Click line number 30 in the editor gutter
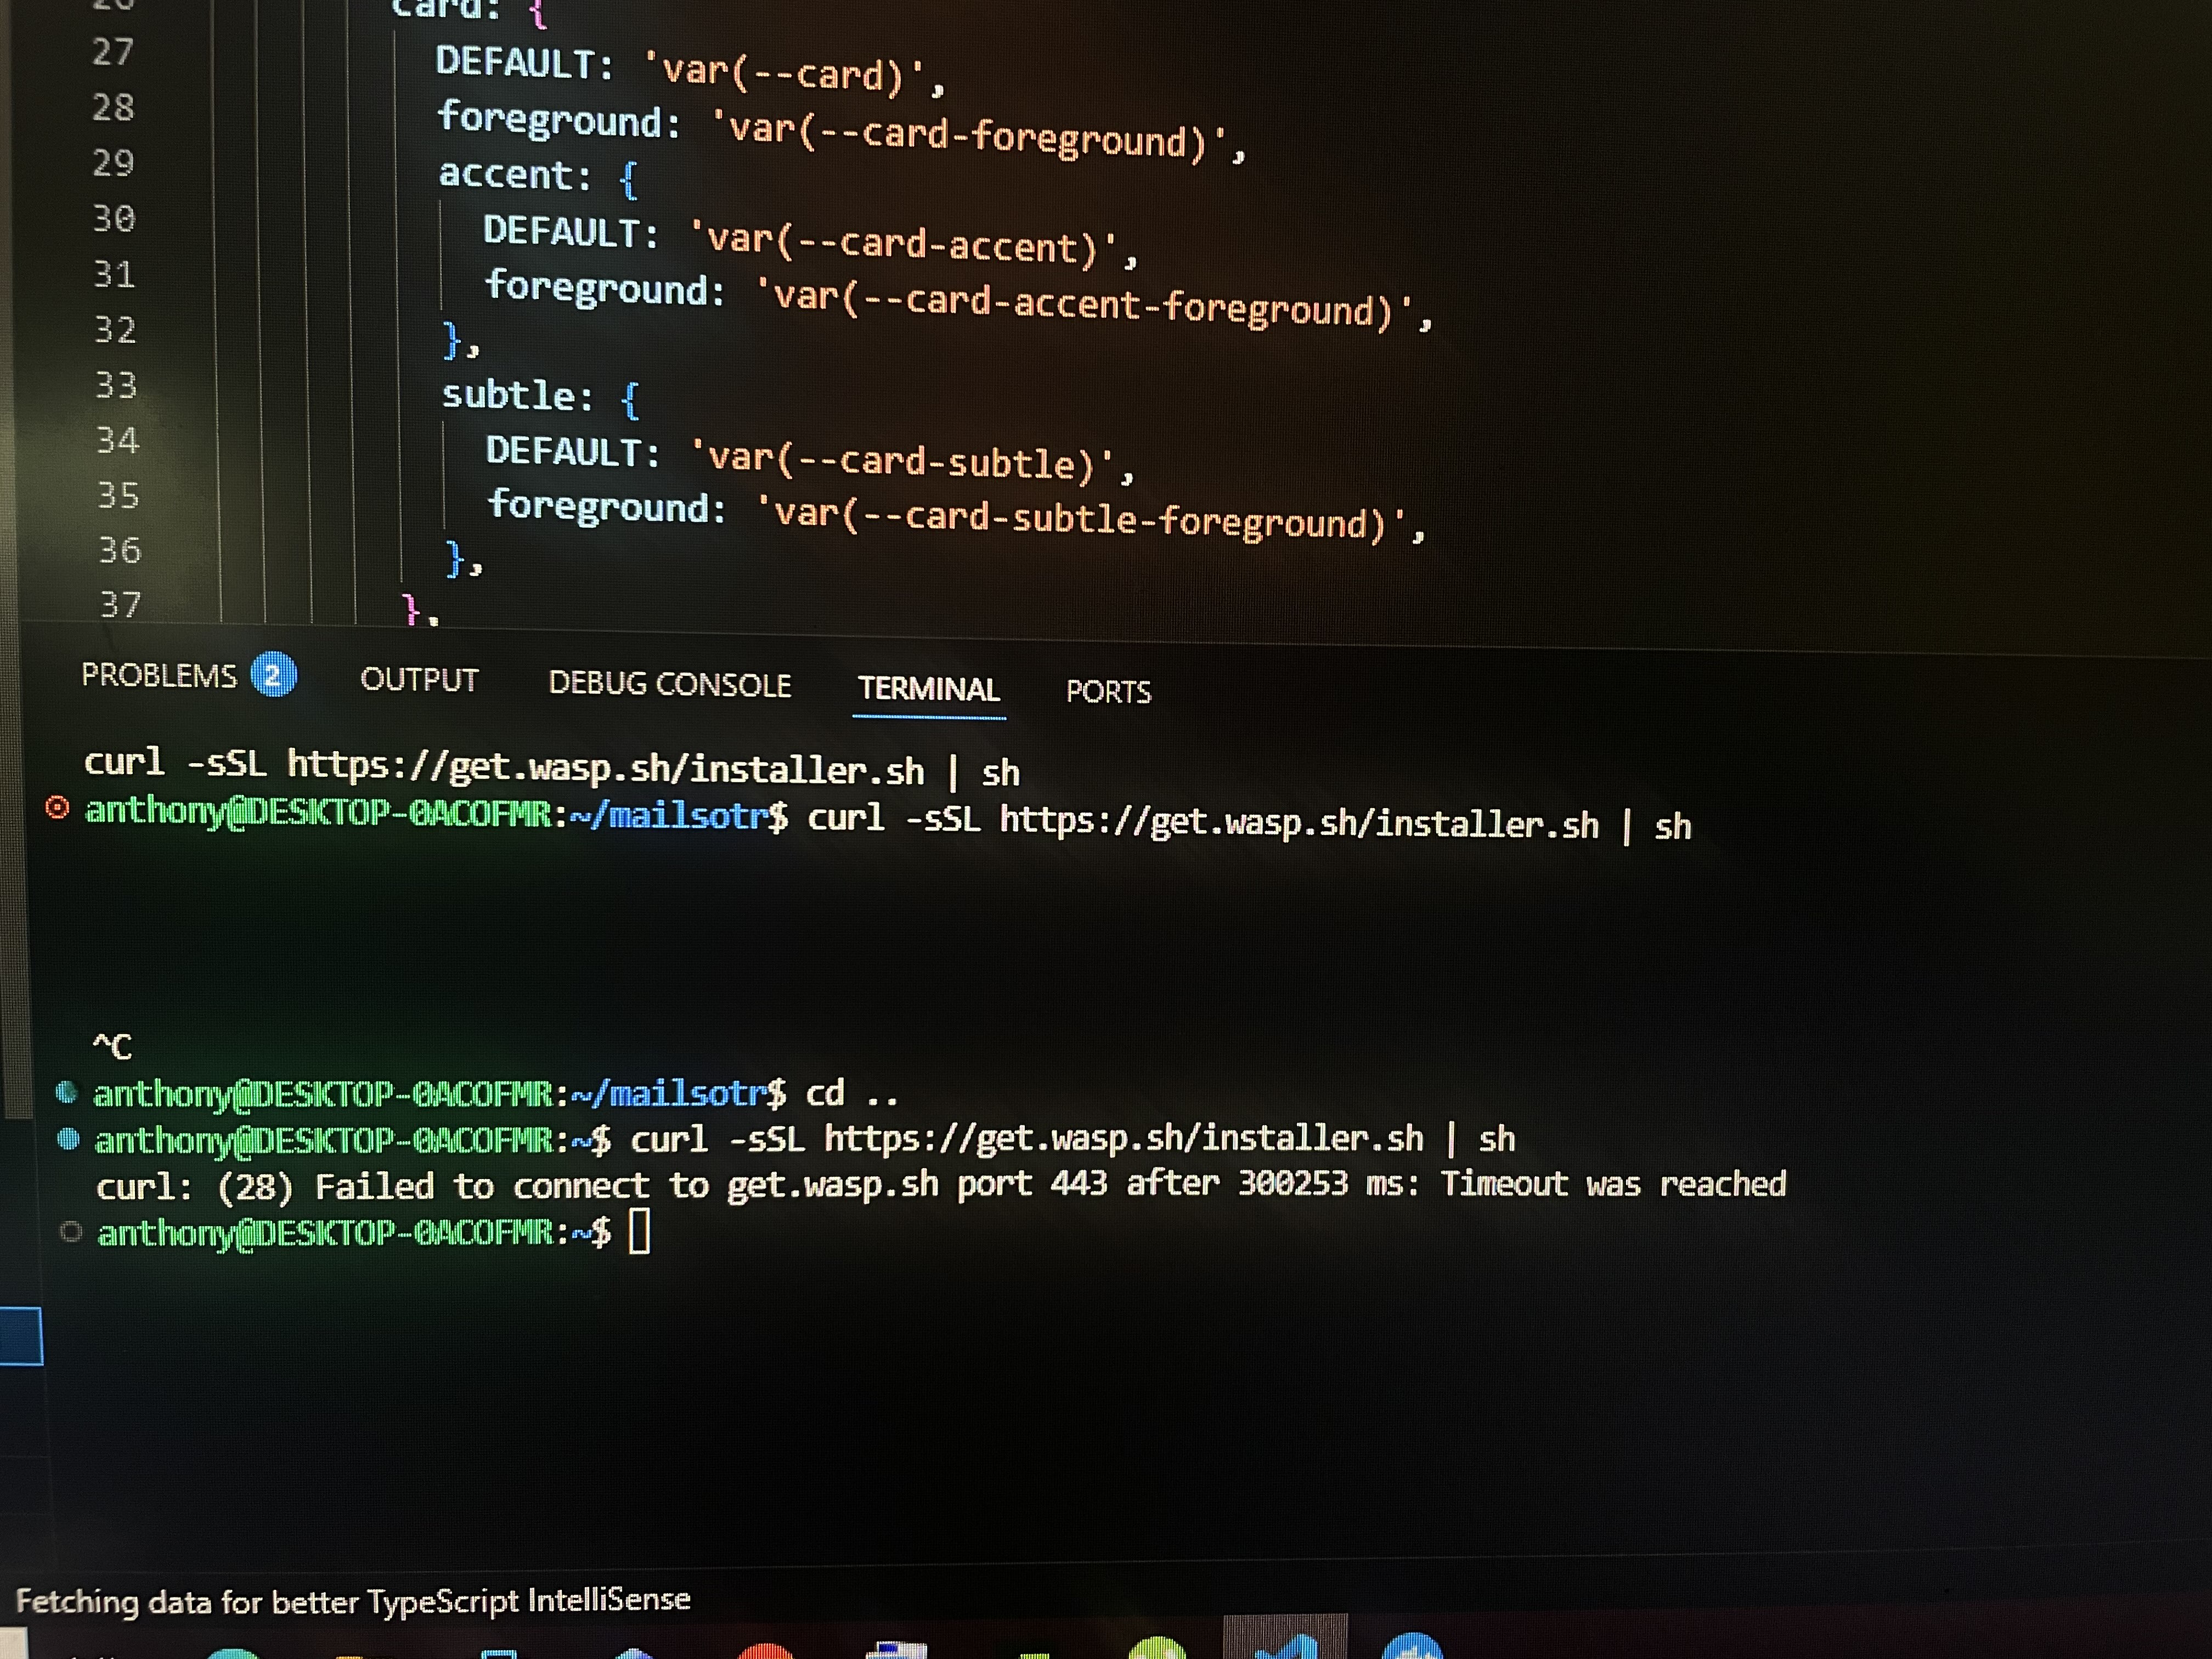The image size is (2212, 1659). (x=114, y=218)
